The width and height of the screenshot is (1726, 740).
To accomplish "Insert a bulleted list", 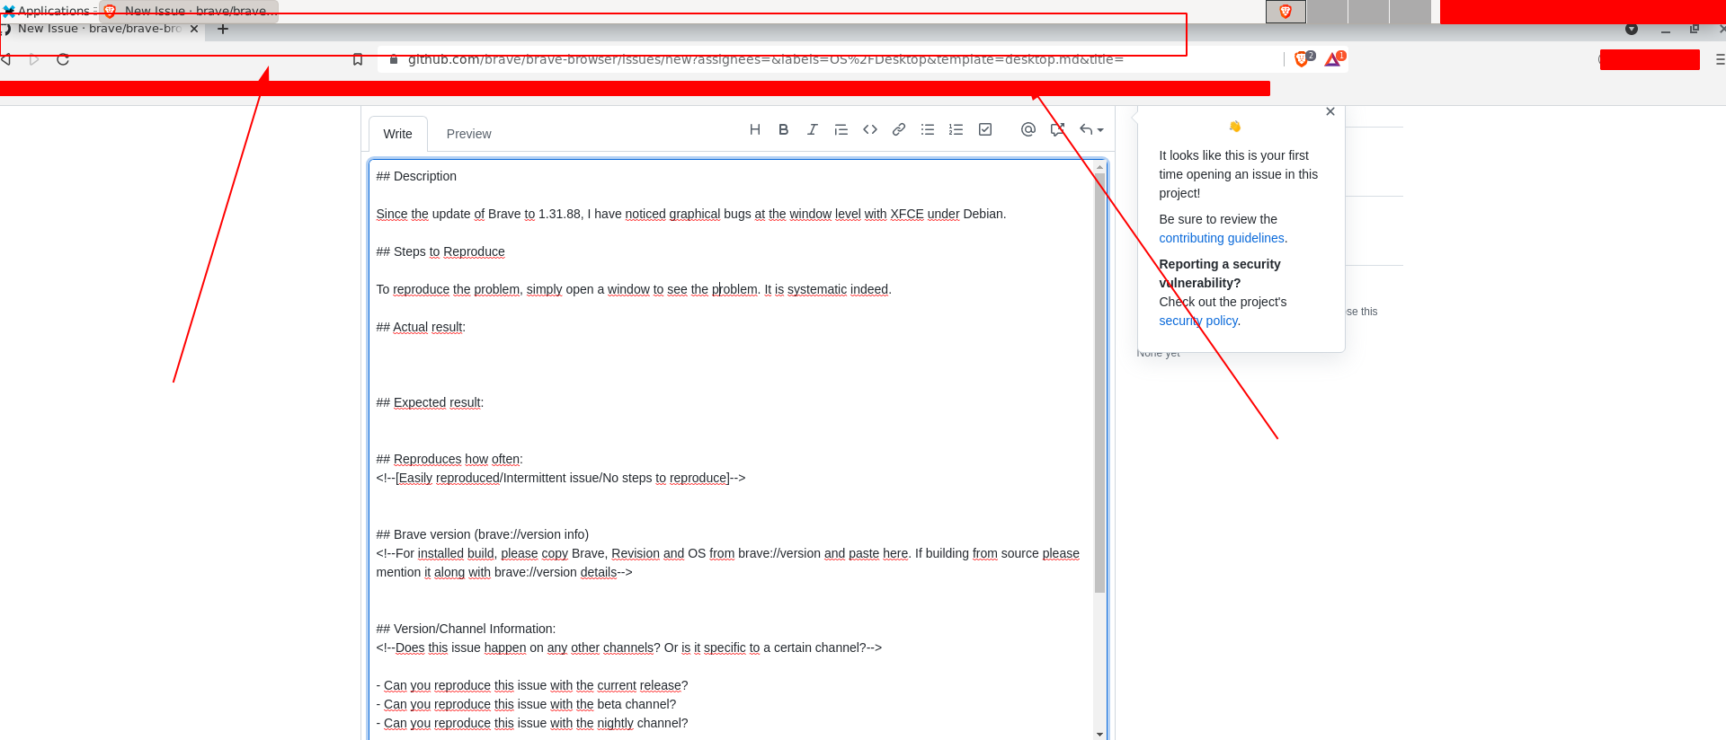I will [928, 129].
